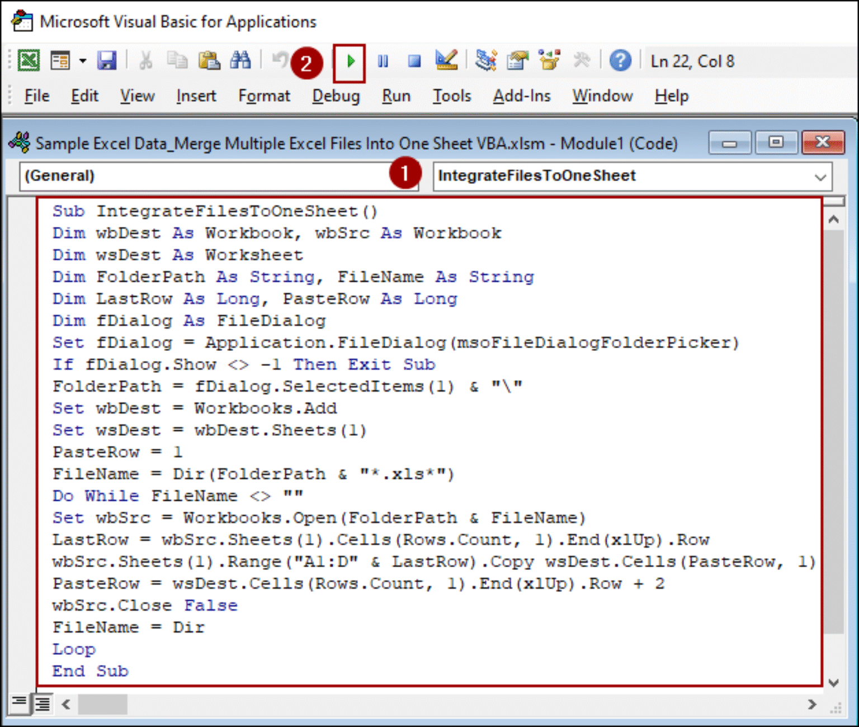Click the View Microsoft Excel icon
Viewport: 859px width, 727px height.
pyautogui.click(x=29, y=60)
